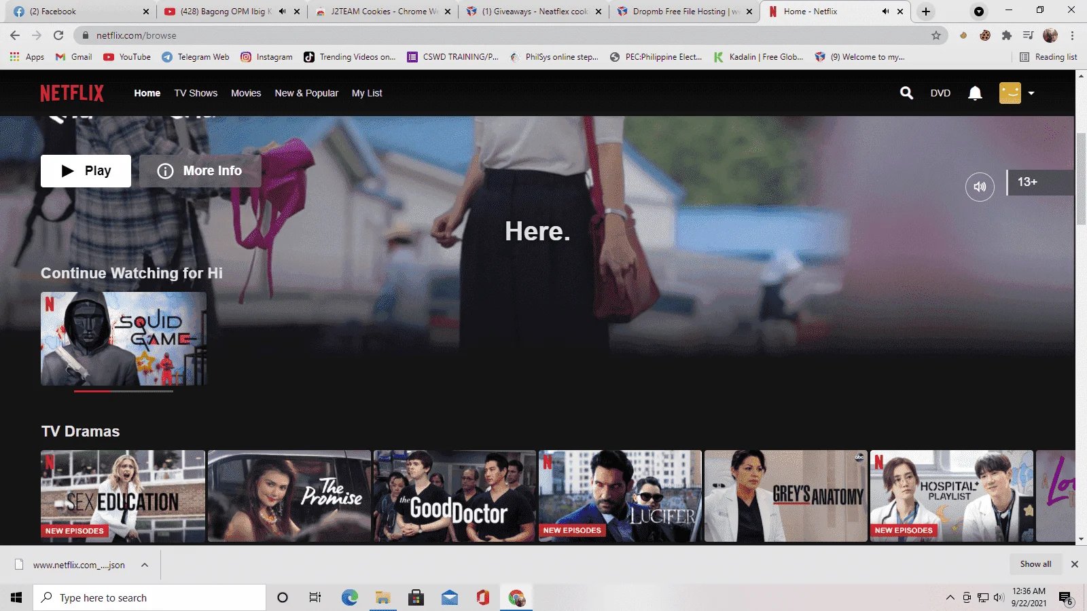Screen dimensions: 1087x611
Task: Open File Explorer from taskbar
Action: click(x=382, y=597)
